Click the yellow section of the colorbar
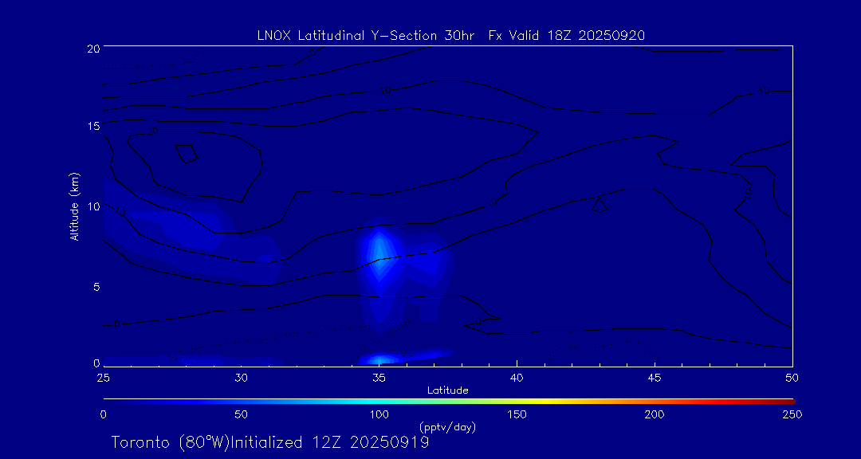 tap(544, 402)
